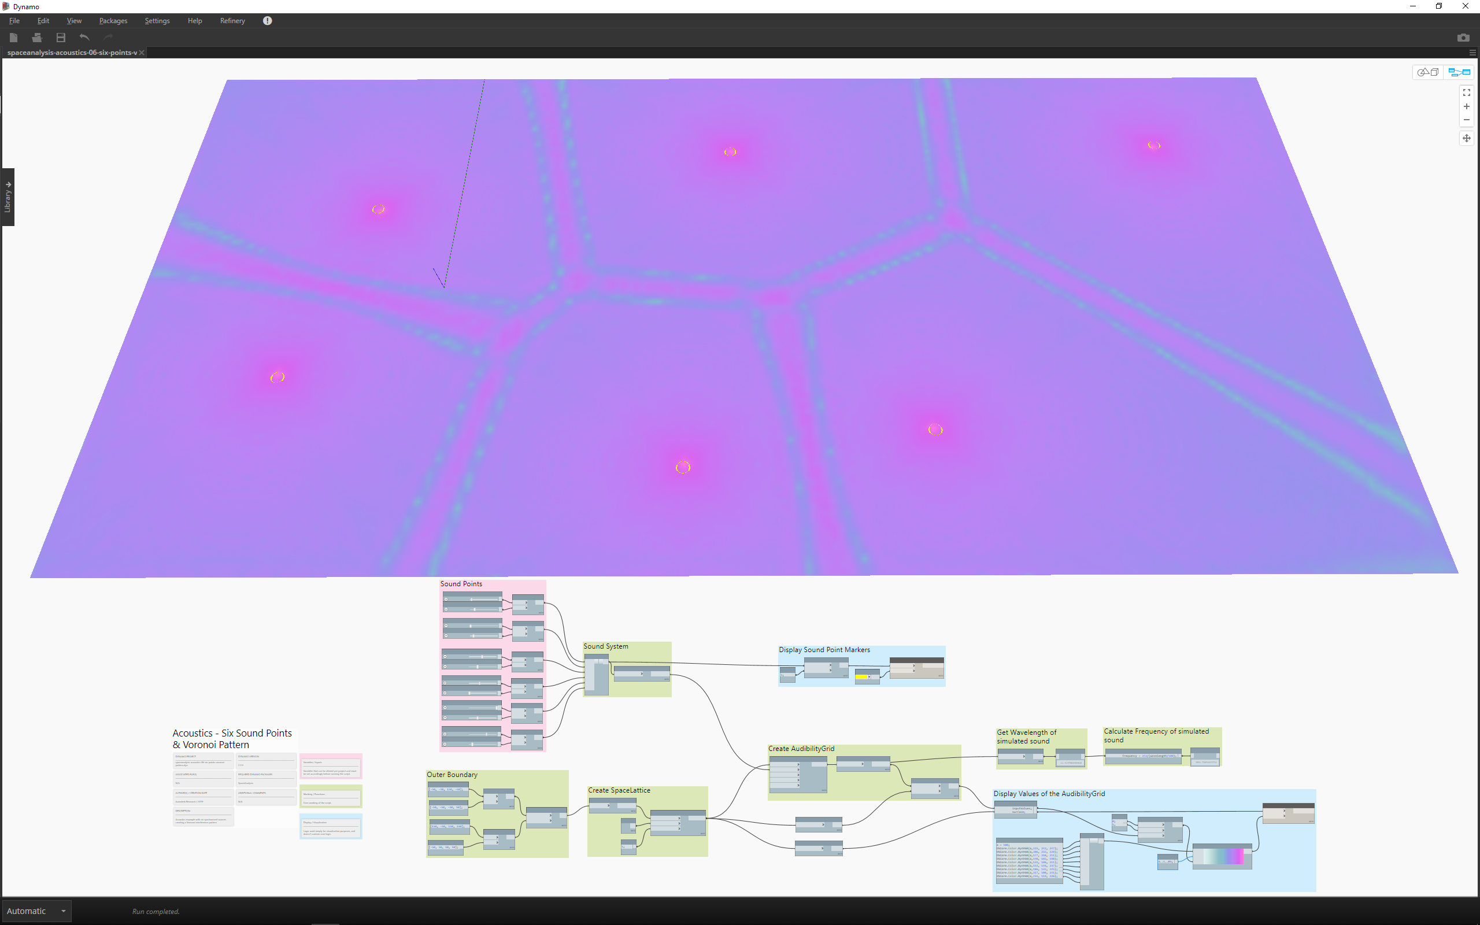Close the spaceanalysis-acoustics workspace tab

pos(142,53)
